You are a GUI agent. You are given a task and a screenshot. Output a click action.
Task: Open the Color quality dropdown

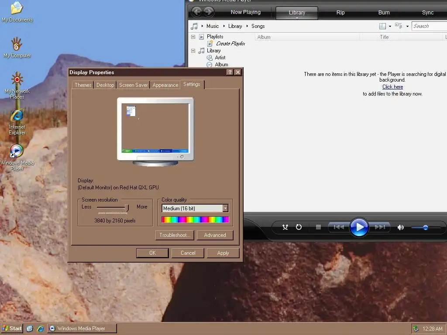point(225,208)
